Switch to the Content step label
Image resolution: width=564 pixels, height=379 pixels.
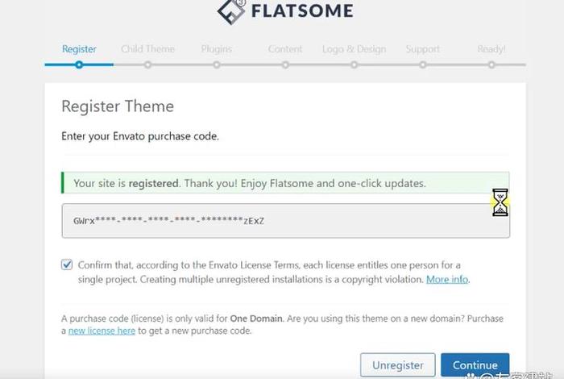[285, 49]
